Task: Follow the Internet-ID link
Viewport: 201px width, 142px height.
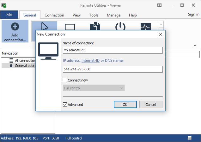Action: click(x=90, y=61)
